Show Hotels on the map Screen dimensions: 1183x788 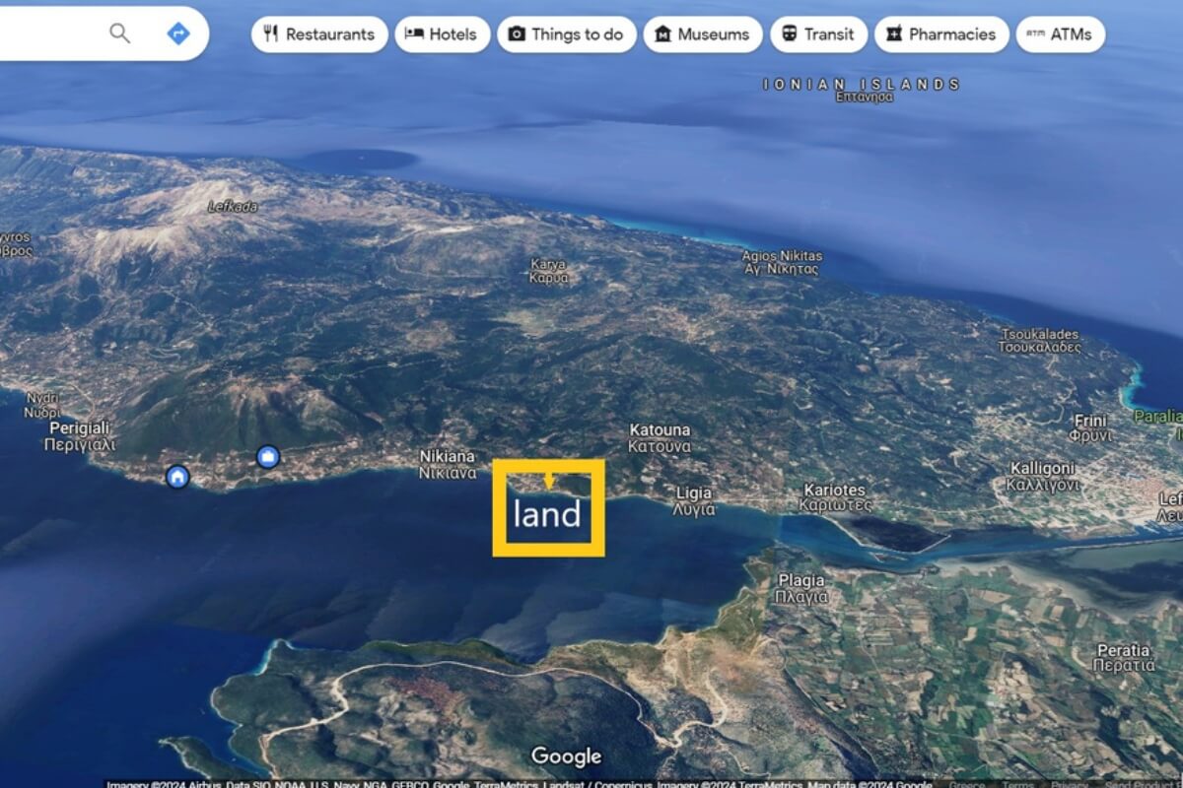point(443,34)
